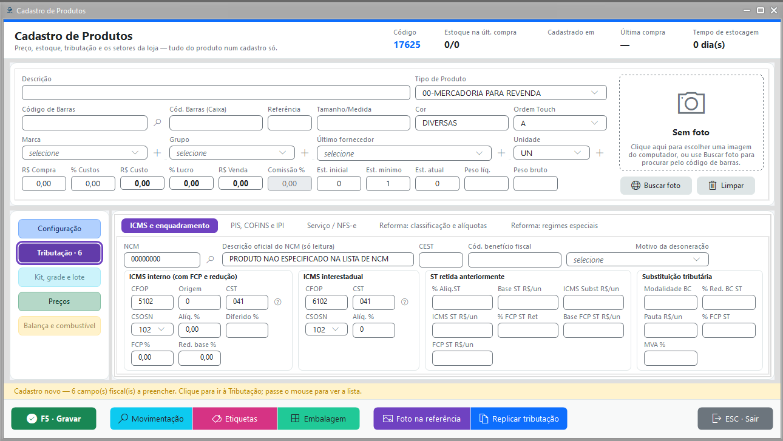Open the internal CSOSN 102 dropdown
Screen dimensions: 783x441
pos(152,329)
